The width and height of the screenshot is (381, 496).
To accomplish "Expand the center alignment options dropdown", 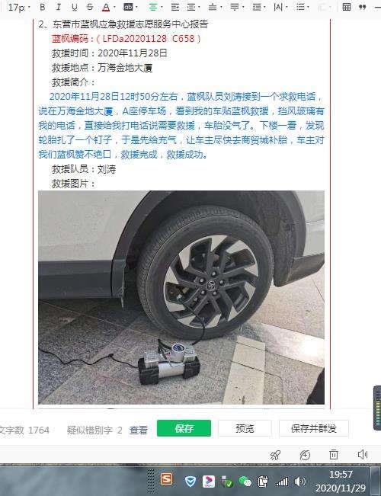I will (162, 8).
